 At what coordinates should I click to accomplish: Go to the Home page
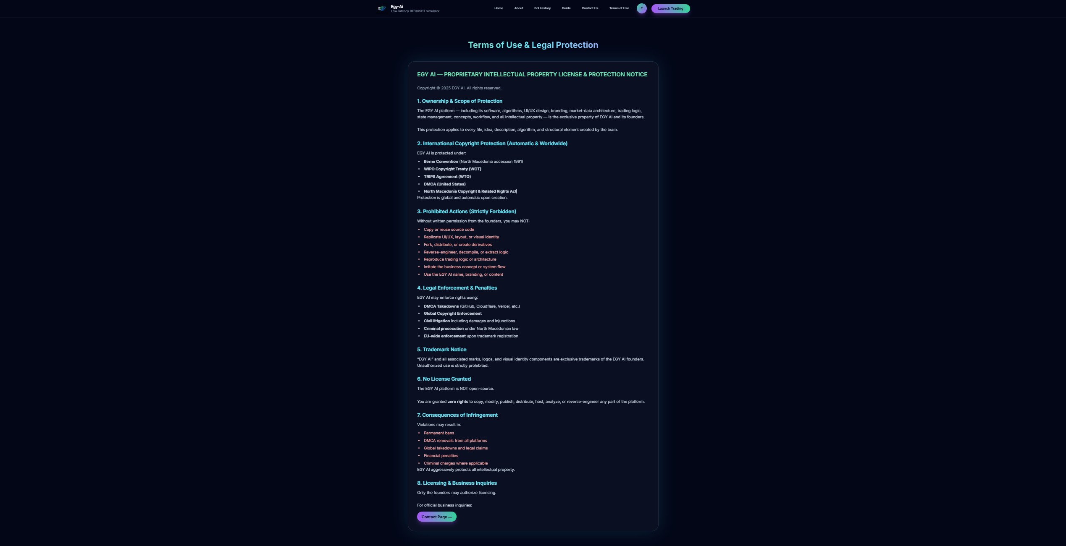[499, 8]
